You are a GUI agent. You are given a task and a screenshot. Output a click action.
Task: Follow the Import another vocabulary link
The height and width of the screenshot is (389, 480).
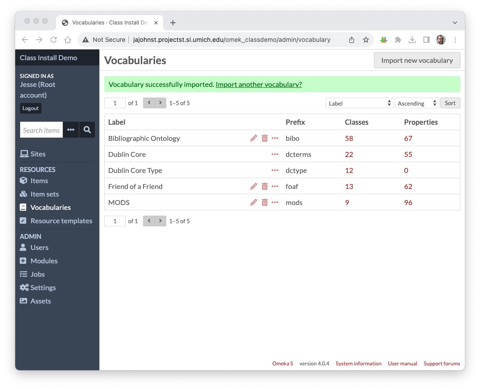click(x=258, y=84)
